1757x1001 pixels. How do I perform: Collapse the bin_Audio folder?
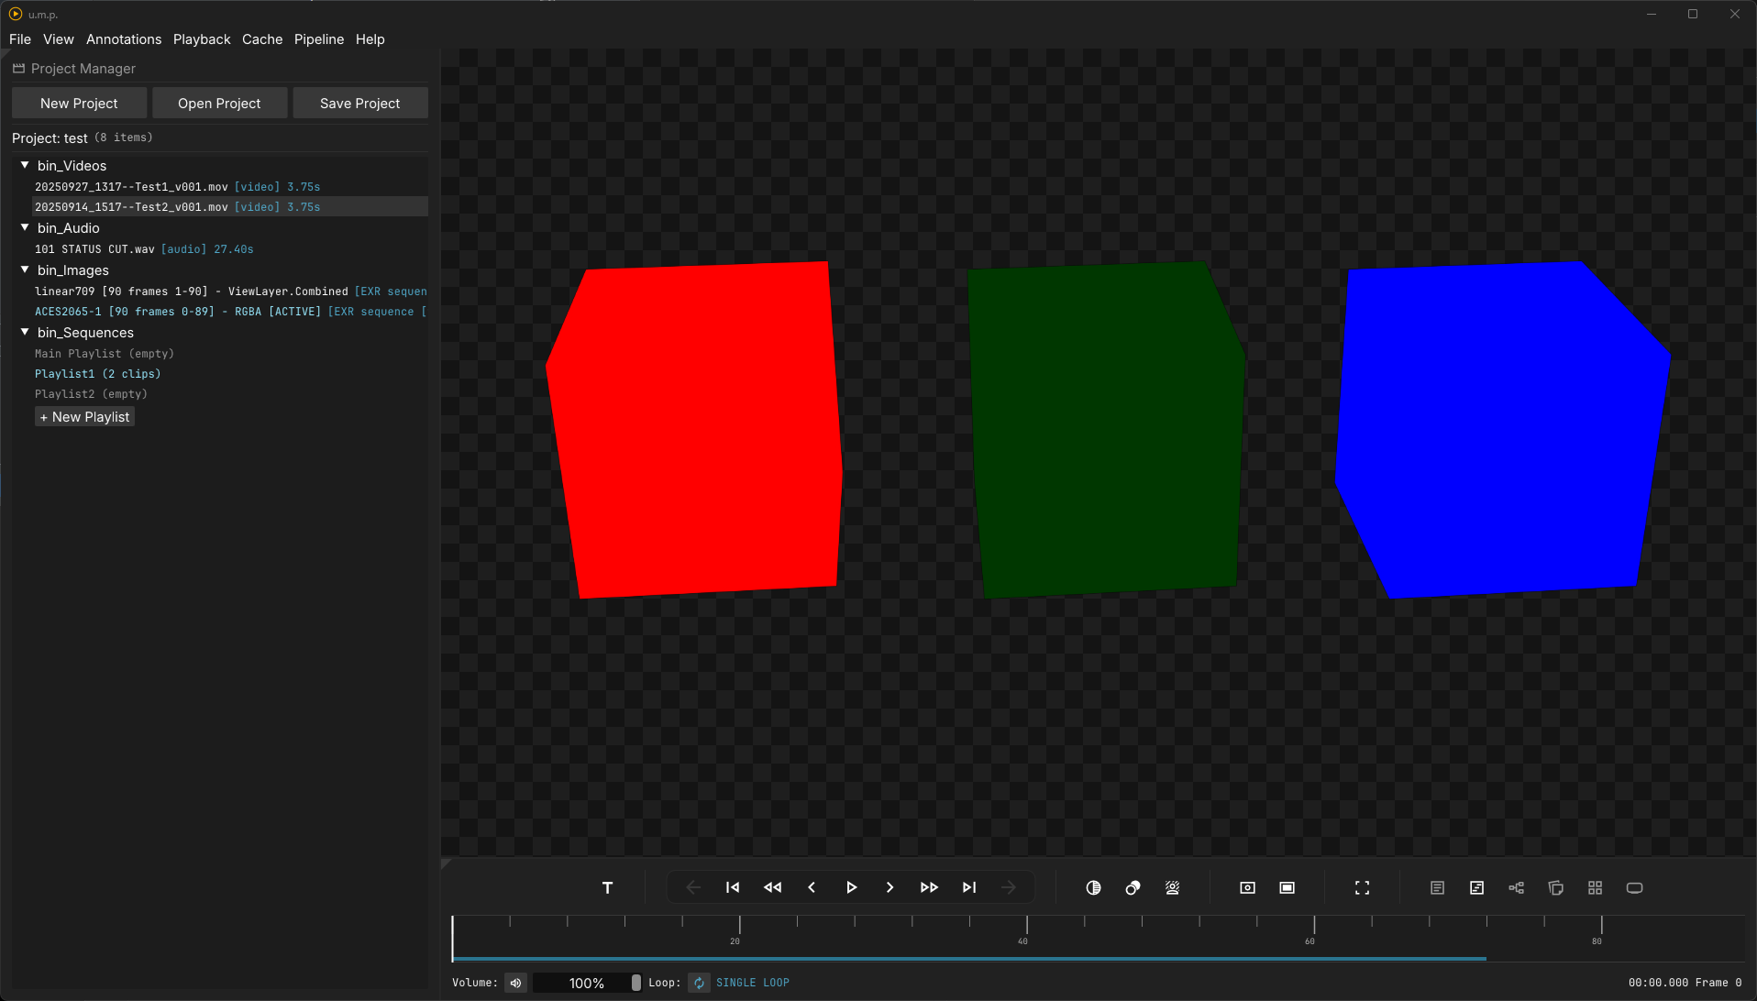point(25,227)
